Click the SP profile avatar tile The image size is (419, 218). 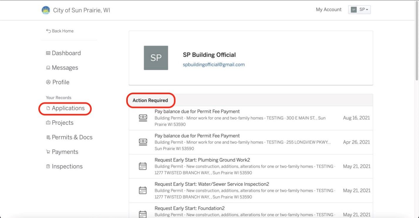[x=156, y=58]
